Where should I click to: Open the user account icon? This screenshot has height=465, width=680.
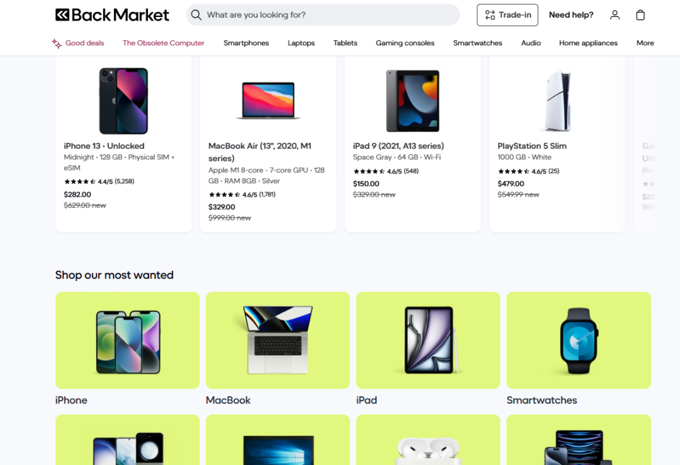coord(615,15)
